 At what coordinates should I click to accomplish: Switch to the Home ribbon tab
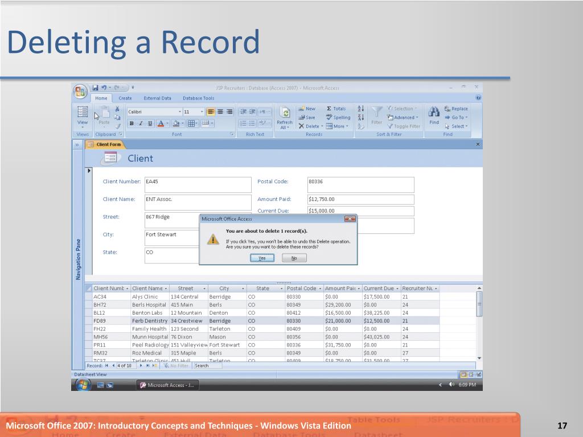(x=101, y=98)
